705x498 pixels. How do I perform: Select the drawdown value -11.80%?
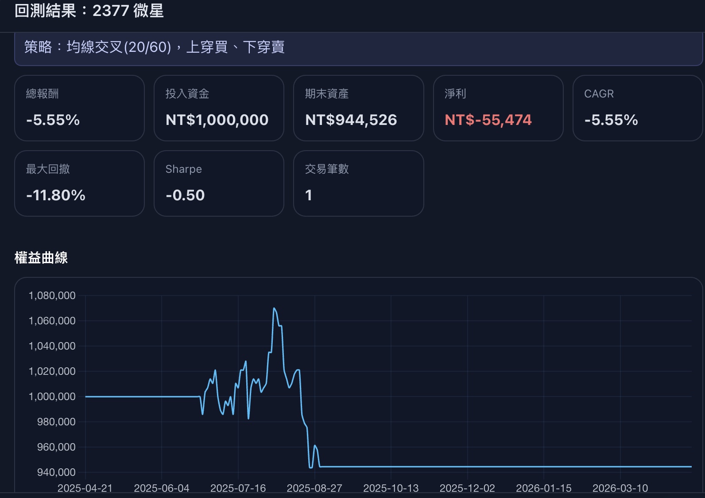coord(56,195)
